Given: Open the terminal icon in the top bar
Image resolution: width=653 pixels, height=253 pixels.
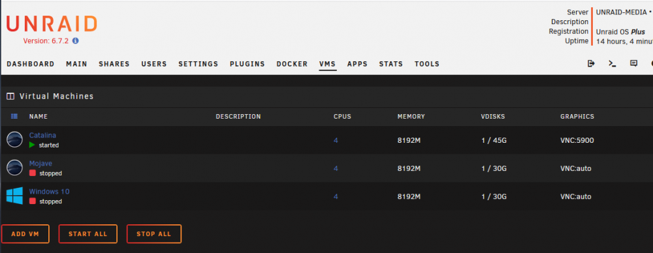Looking at the screenshot, I should [x=613, y=64].
